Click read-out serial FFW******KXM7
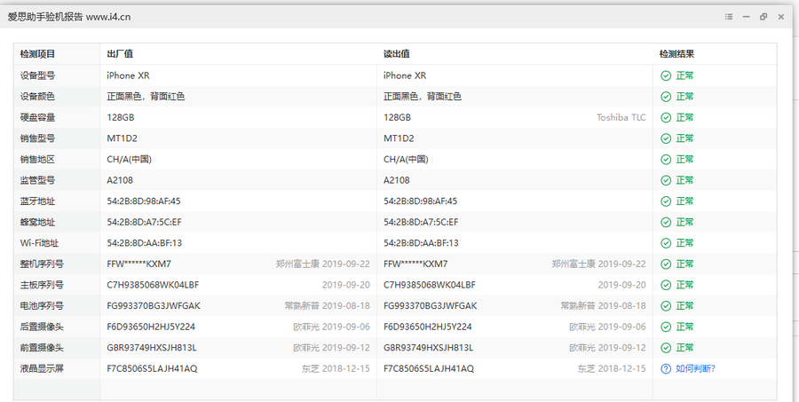 click(x=415, y=264)
